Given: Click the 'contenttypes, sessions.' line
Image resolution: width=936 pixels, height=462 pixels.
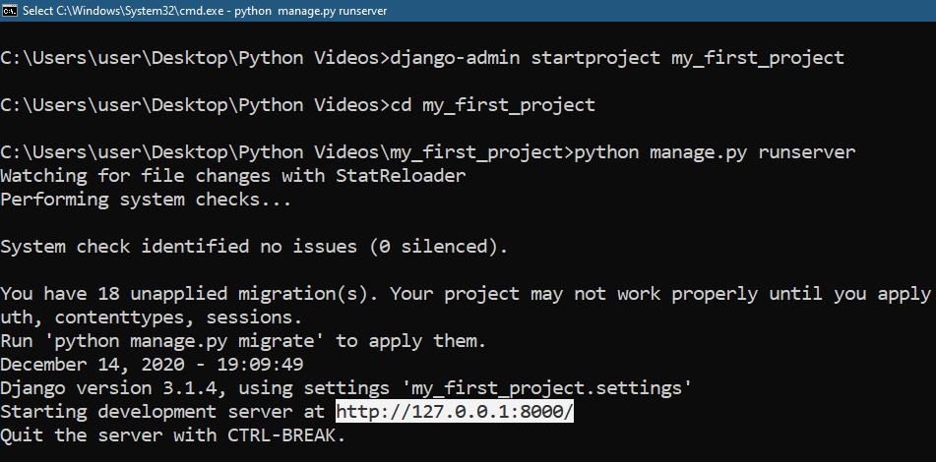Looking at the screenshot, I should pos(146,318).
